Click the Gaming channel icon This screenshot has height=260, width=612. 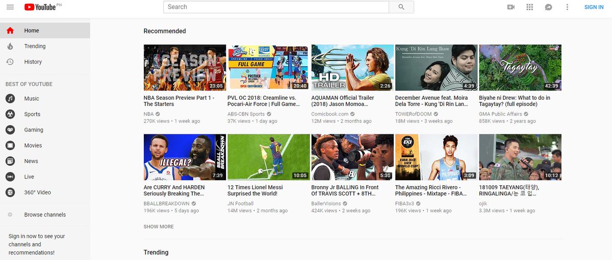10,130
